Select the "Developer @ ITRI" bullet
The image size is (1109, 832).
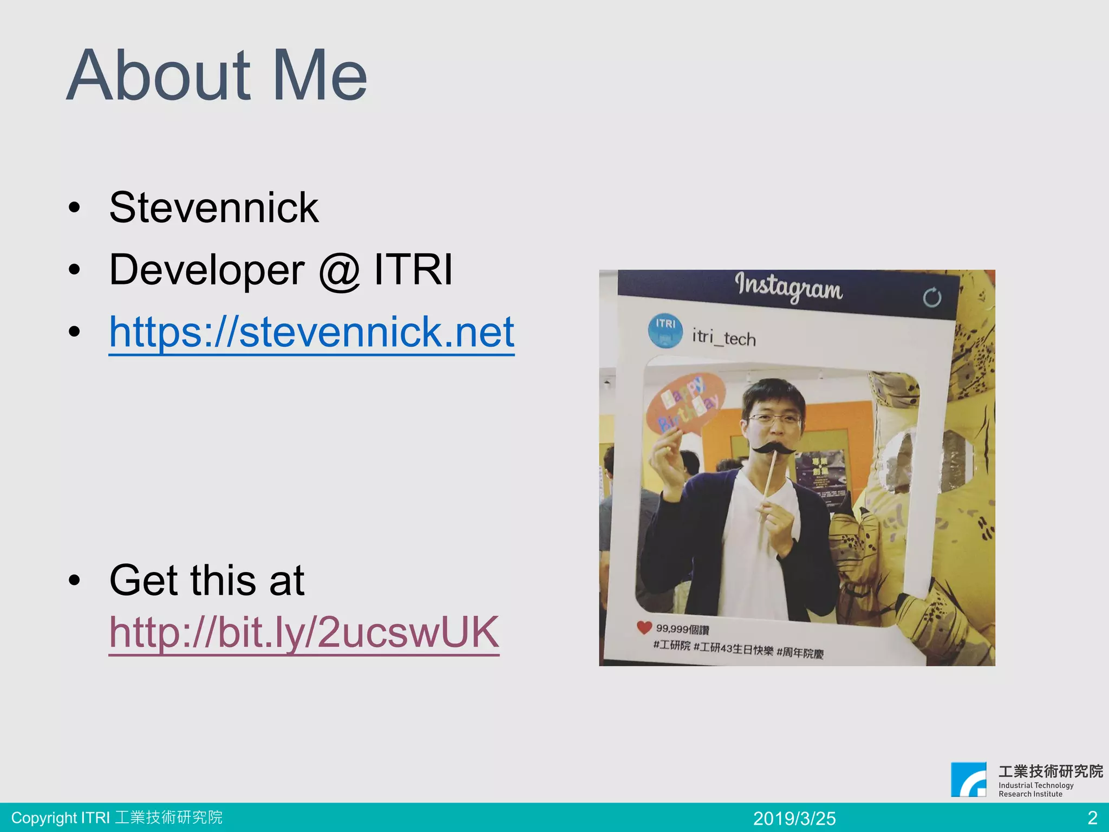[x=280, y=270]
